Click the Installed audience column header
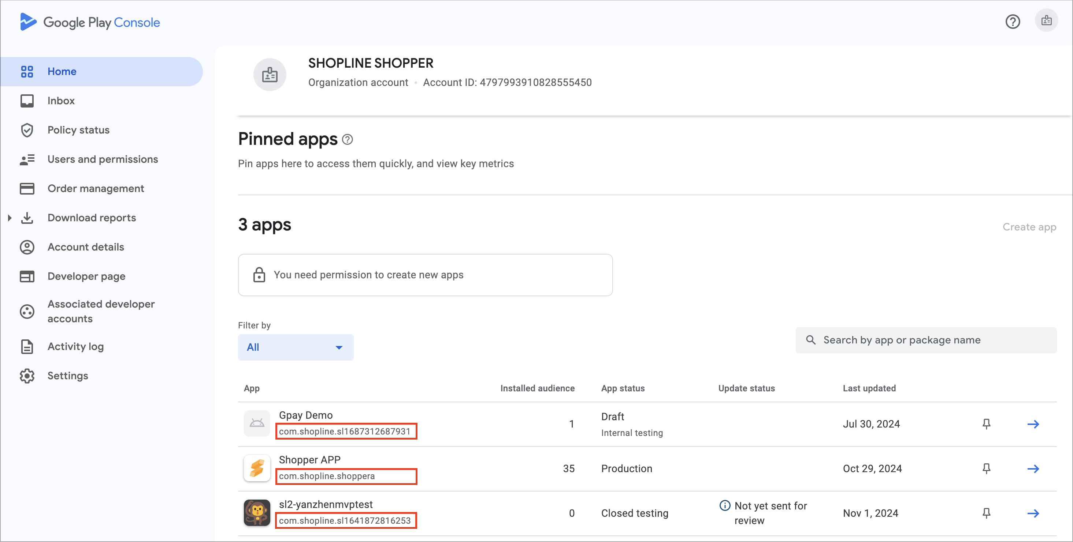The image size is (1073, 542). pos(537,388)
